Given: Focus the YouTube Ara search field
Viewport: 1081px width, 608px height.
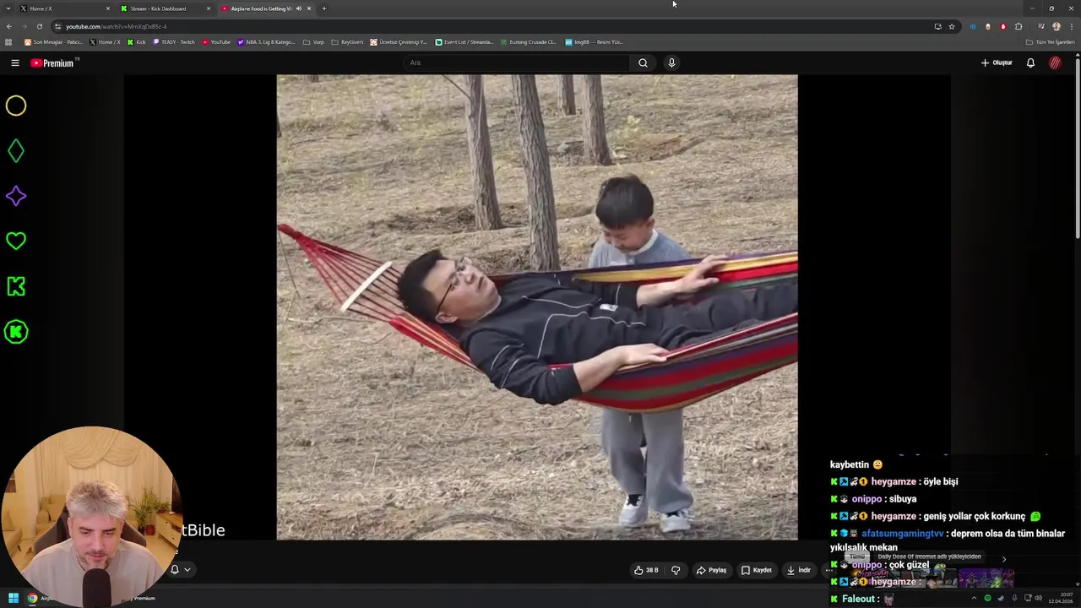Looking at the screenshot, I should 515,62.
